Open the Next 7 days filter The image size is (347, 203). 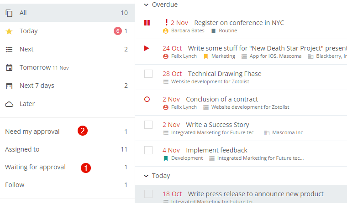(67, 86)
